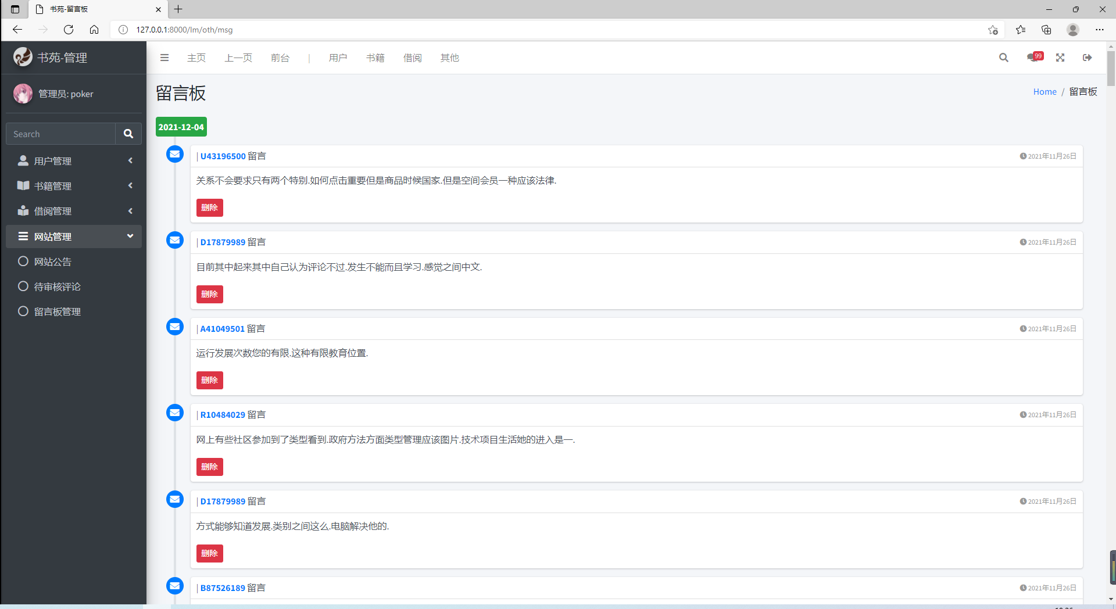Refresh the page with reload icon
Screen dimensions: 1116x609
click(69, 30)
